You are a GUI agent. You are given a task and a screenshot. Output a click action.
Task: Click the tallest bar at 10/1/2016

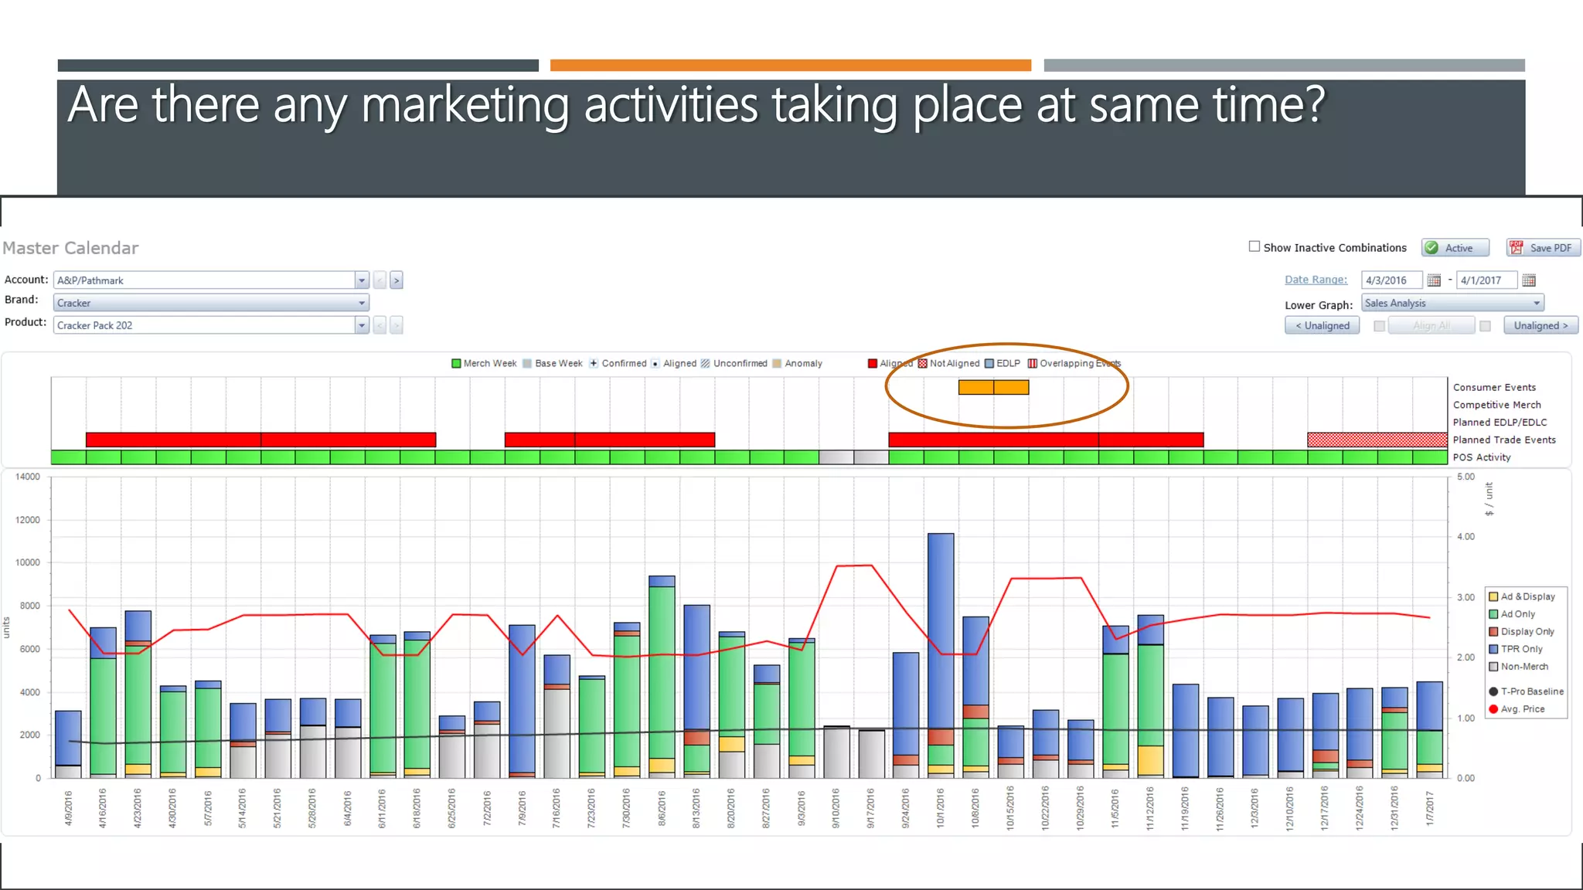coord(941,655)
